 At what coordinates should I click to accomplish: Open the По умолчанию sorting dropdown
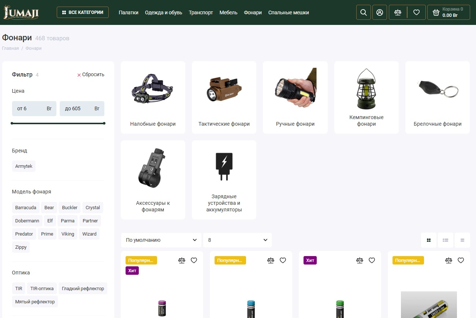pos(161,240)
